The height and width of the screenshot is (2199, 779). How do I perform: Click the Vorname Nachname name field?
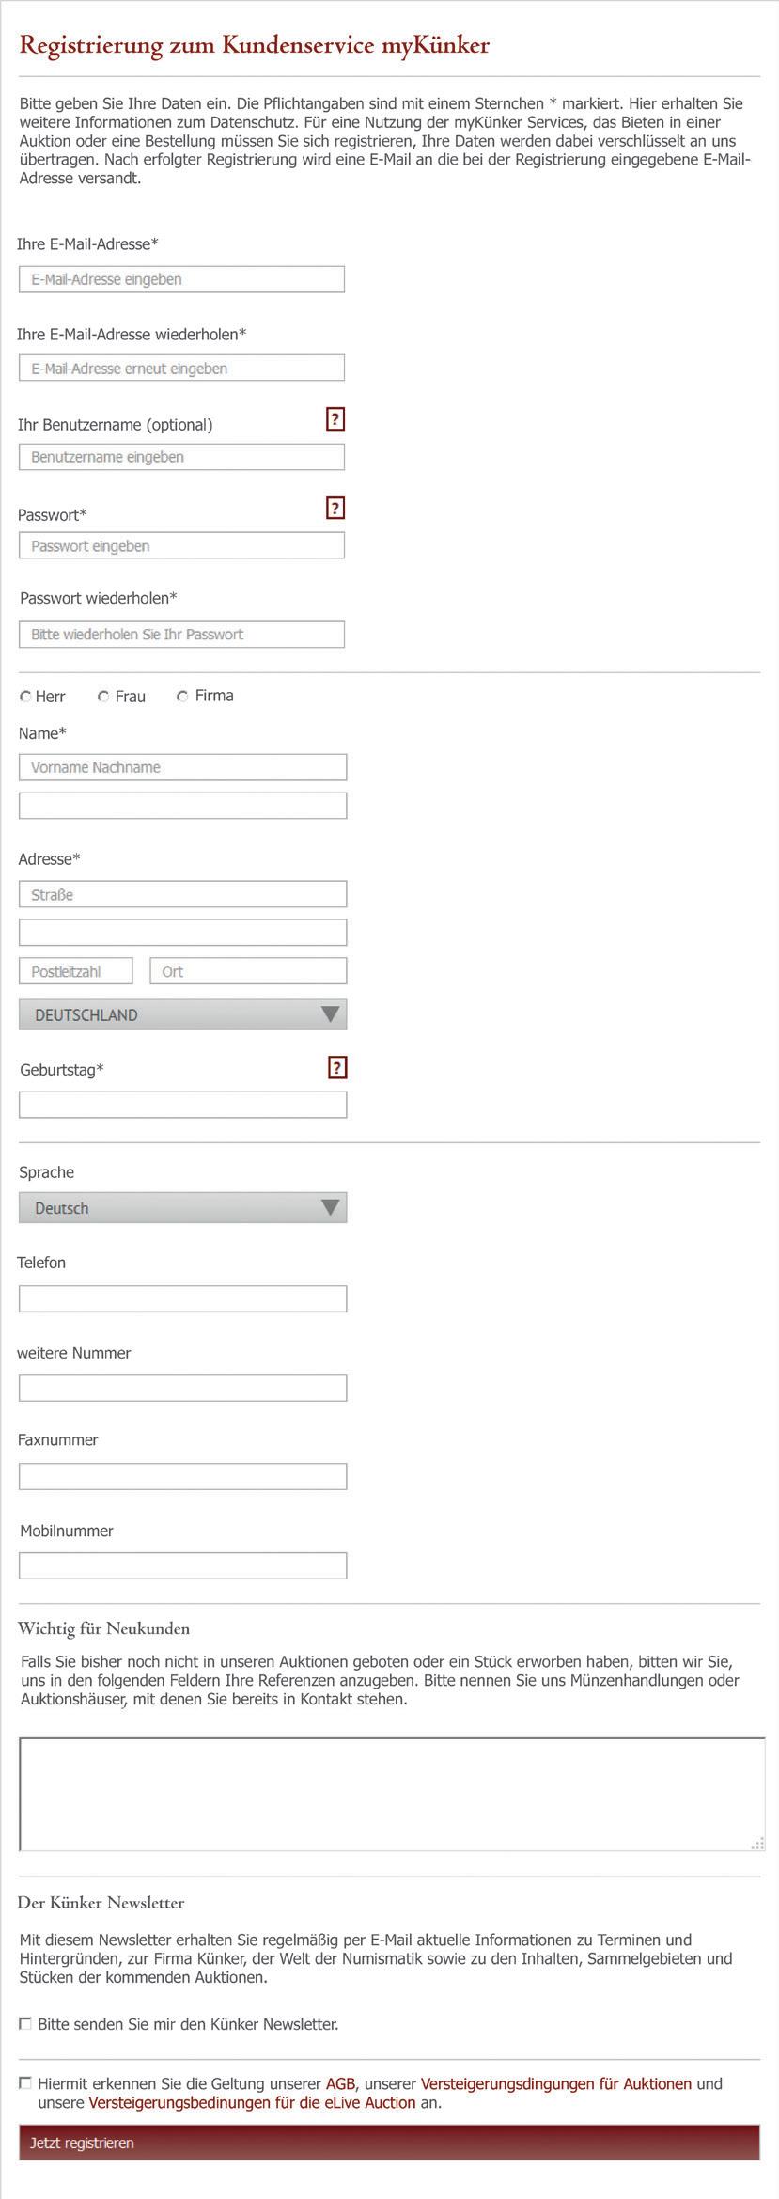(183, 767)
